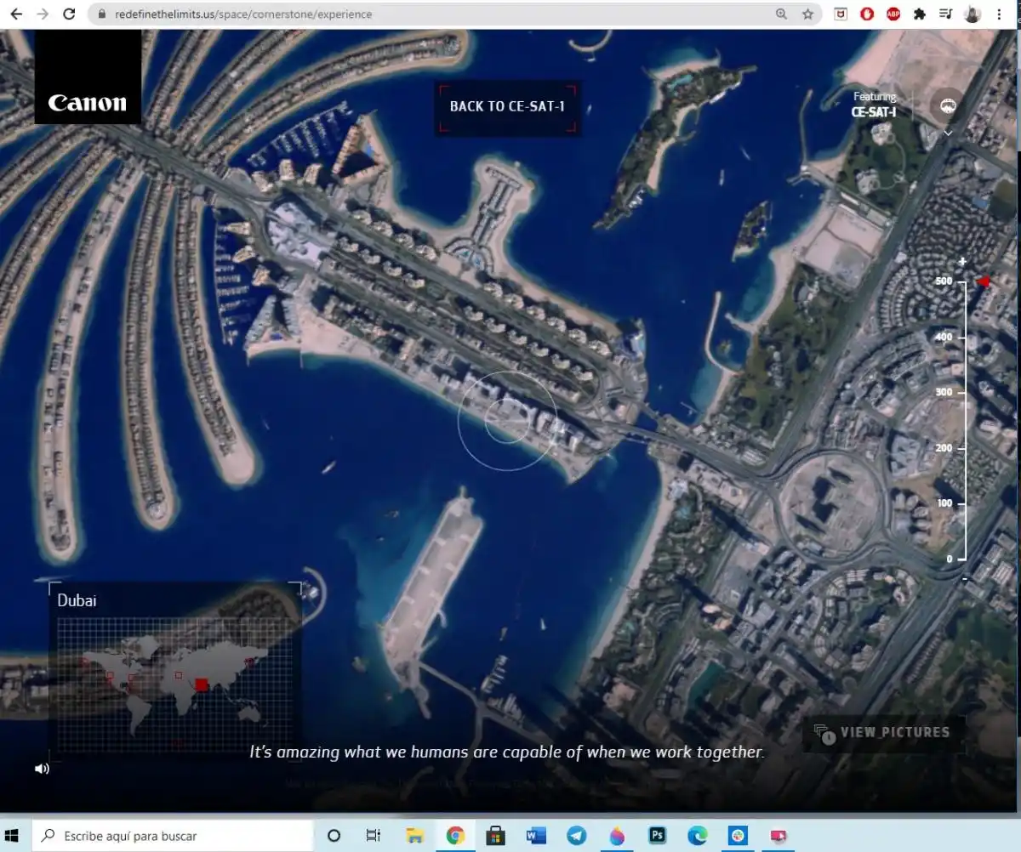The height and width of the screenshot is (852, 1021).
Task: Open Photoshop from the taskbar
Action: [658, 836]
